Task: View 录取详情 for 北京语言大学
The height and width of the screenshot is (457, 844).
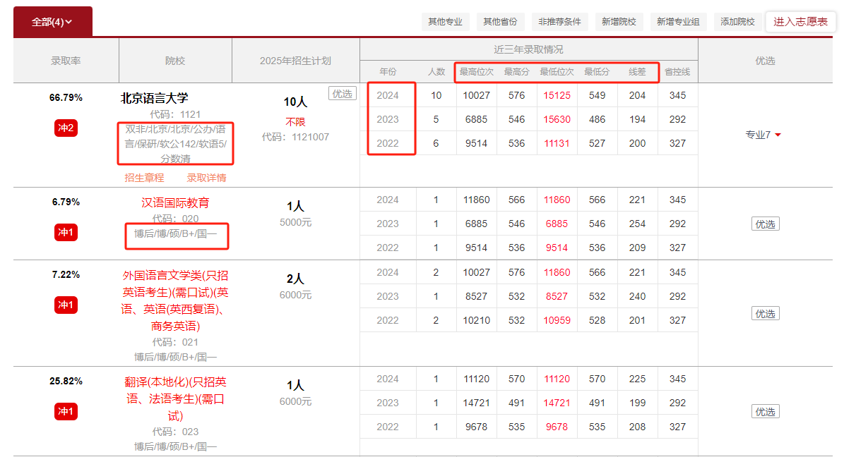Action: [x=206, y=178]
